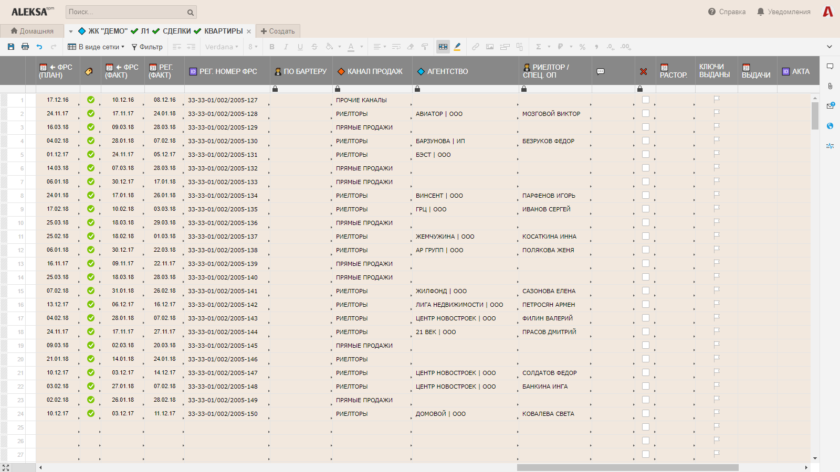Open the tab list dropdown arrow
This screenshot has height=472, width=840.
pyautogui.click(x=71, y=31)
